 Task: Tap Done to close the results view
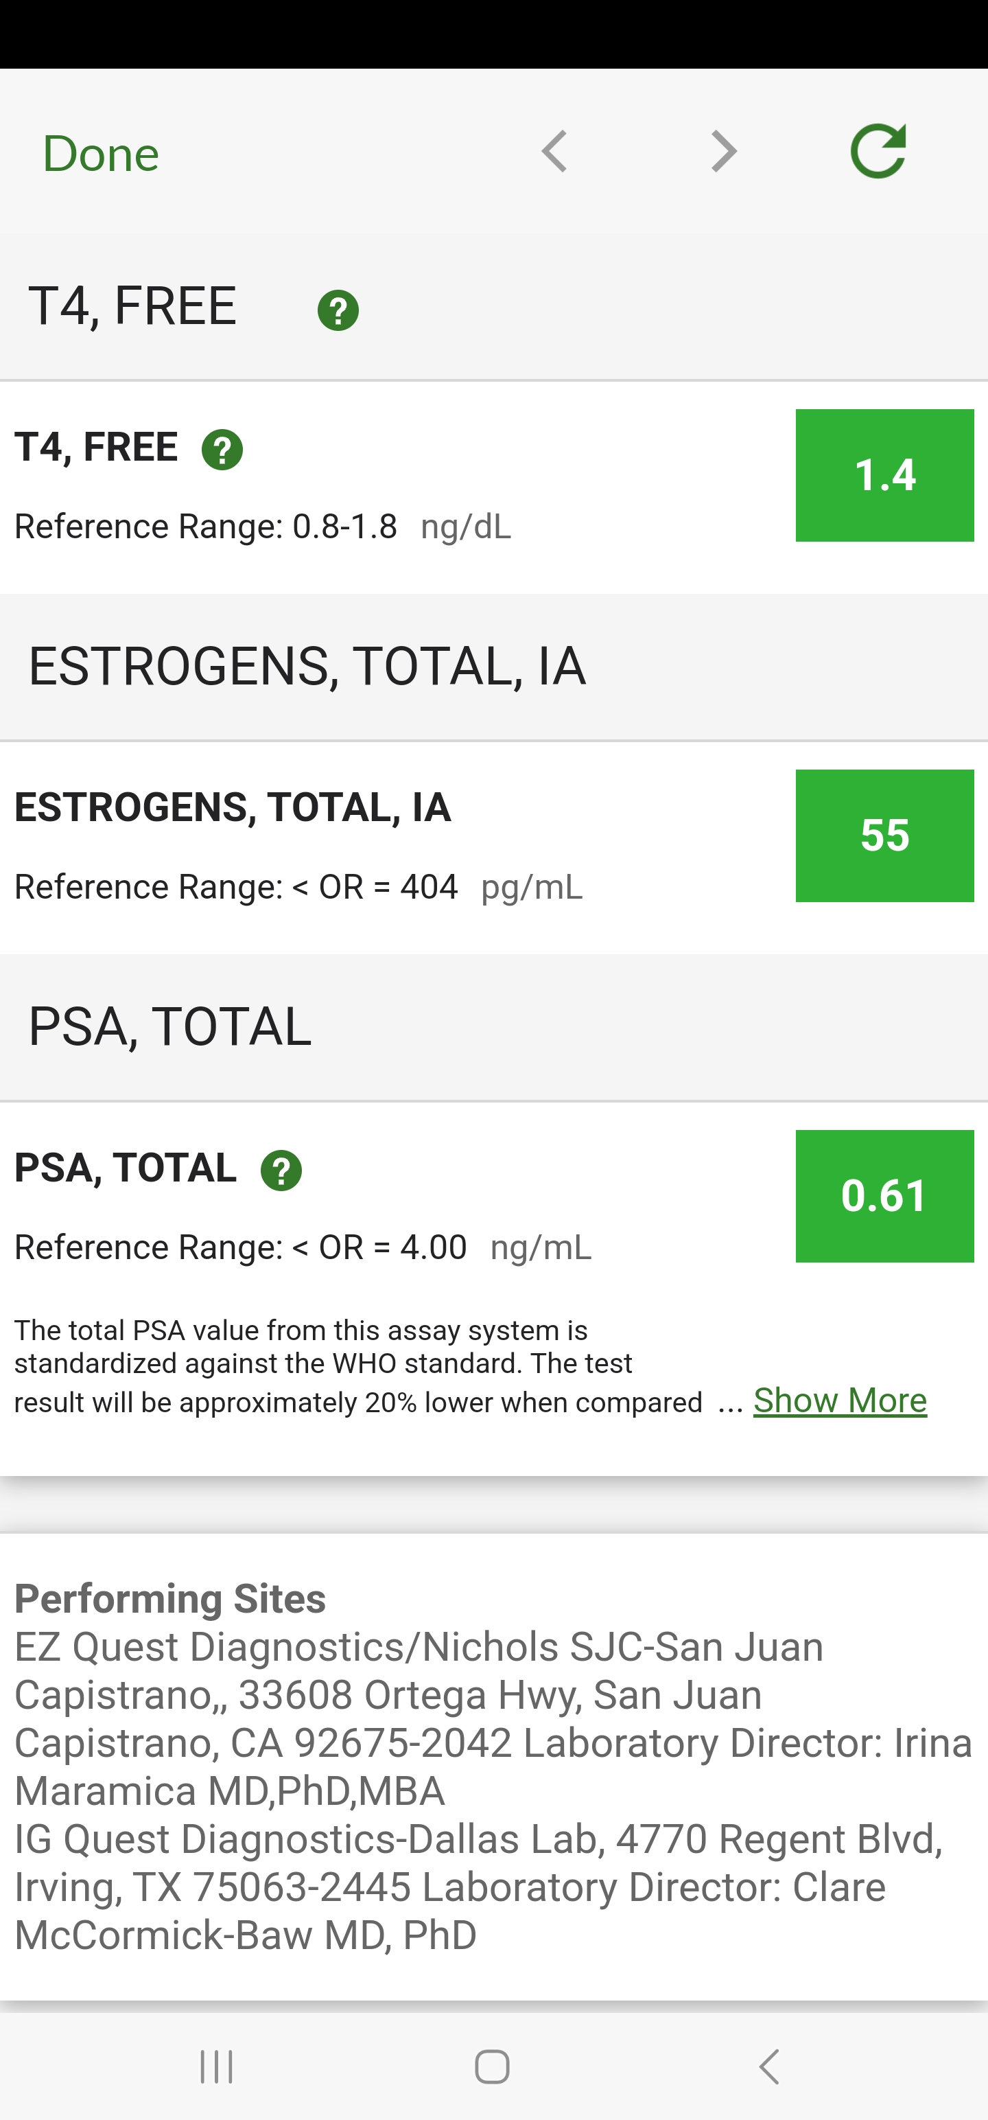pyautogui.click(x=100, y=154)
